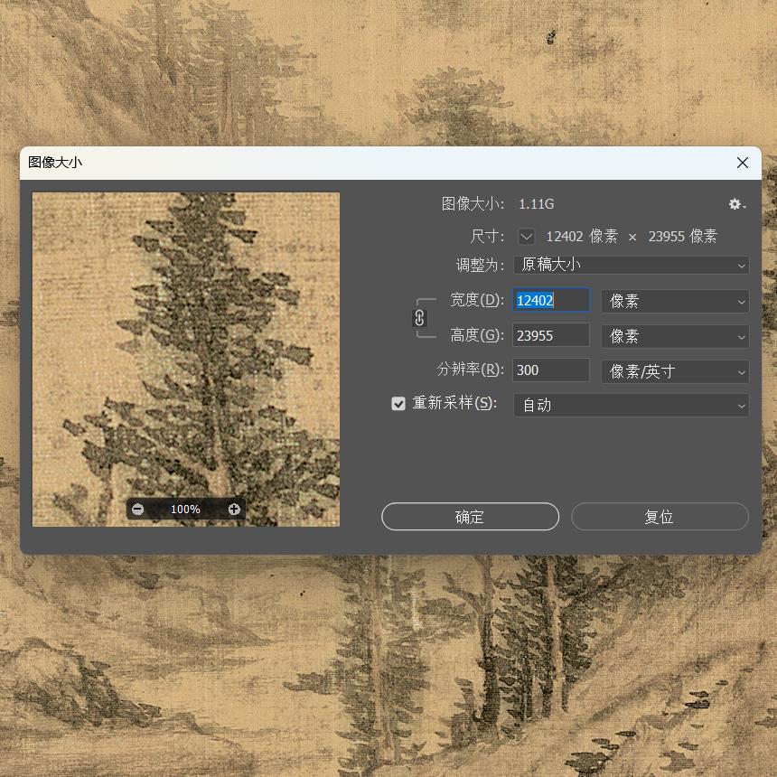
Task: Expand the 重新采样 自动 method dropdown
Action: coord(631,406)
